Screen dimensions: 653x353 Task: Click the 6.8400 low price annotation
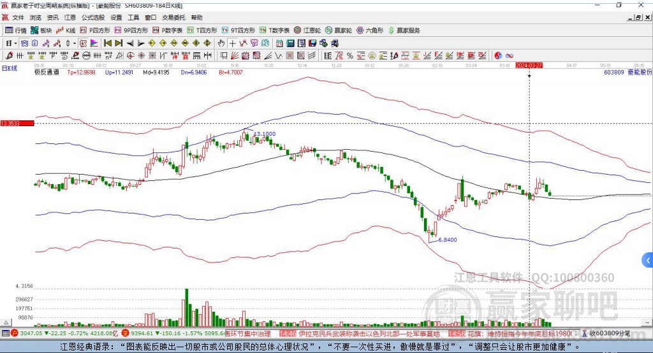448,240
